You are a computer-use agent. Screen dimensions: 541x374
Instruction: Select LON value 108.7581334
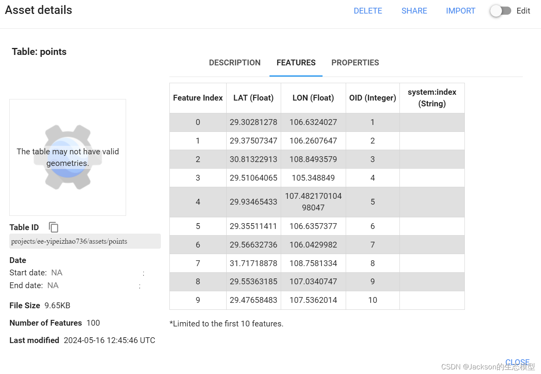tap(313, 263)
